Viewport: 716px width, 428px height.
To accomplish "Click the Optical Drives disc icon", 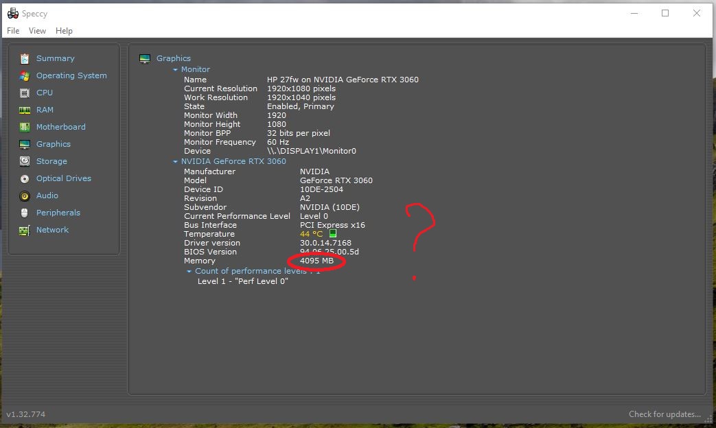I will (25, 178).
